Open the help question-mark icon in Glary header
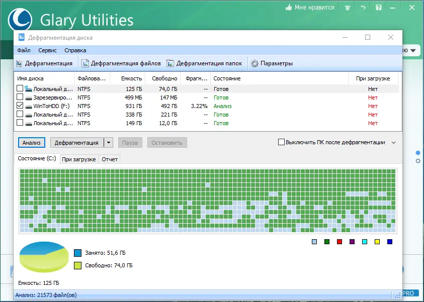424x302 pixels. point(379,8)
